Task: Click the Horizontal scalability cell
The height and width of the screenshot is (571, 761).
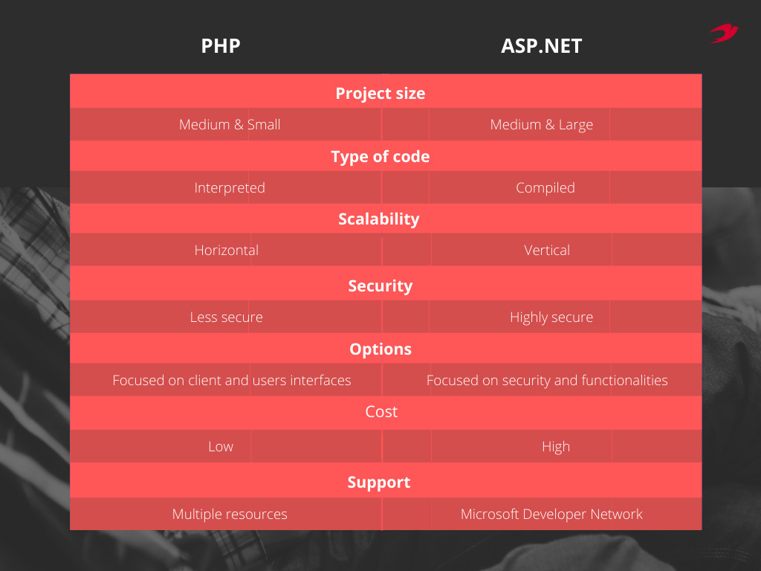Action: coord(227,251)
